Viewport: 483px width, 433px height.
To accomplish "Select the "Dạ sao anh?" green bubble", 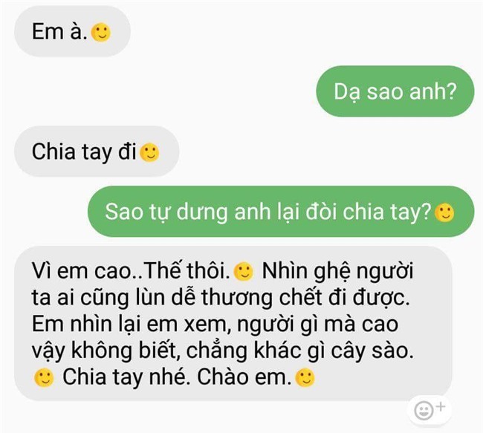I will point(395,91).
